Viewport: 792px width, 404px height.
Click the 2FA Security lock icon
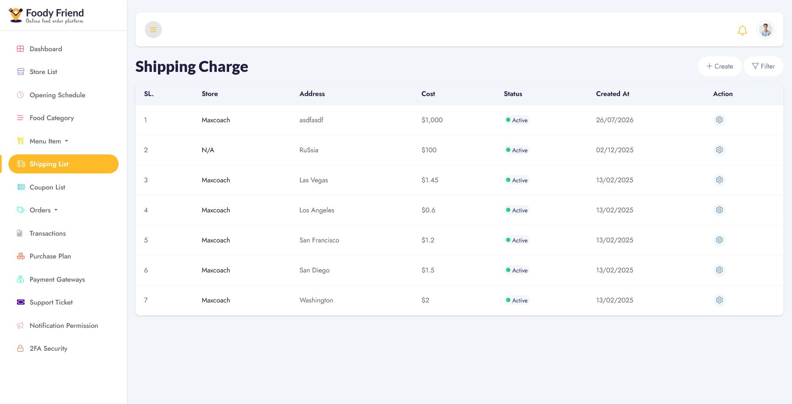pos(20,348)
